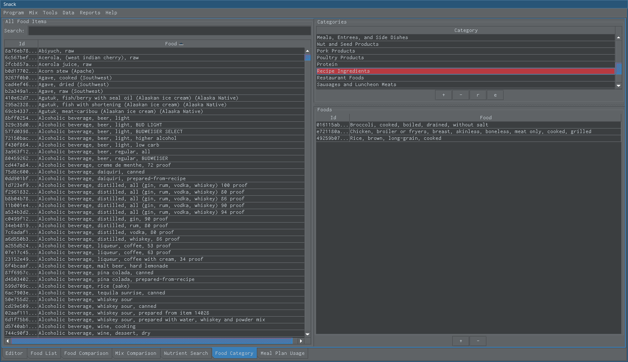This screenshot has height=362, width=628.
Task: Select 'Alcoholic beverage, tequila sunrise, canned'
Action: 154,293
